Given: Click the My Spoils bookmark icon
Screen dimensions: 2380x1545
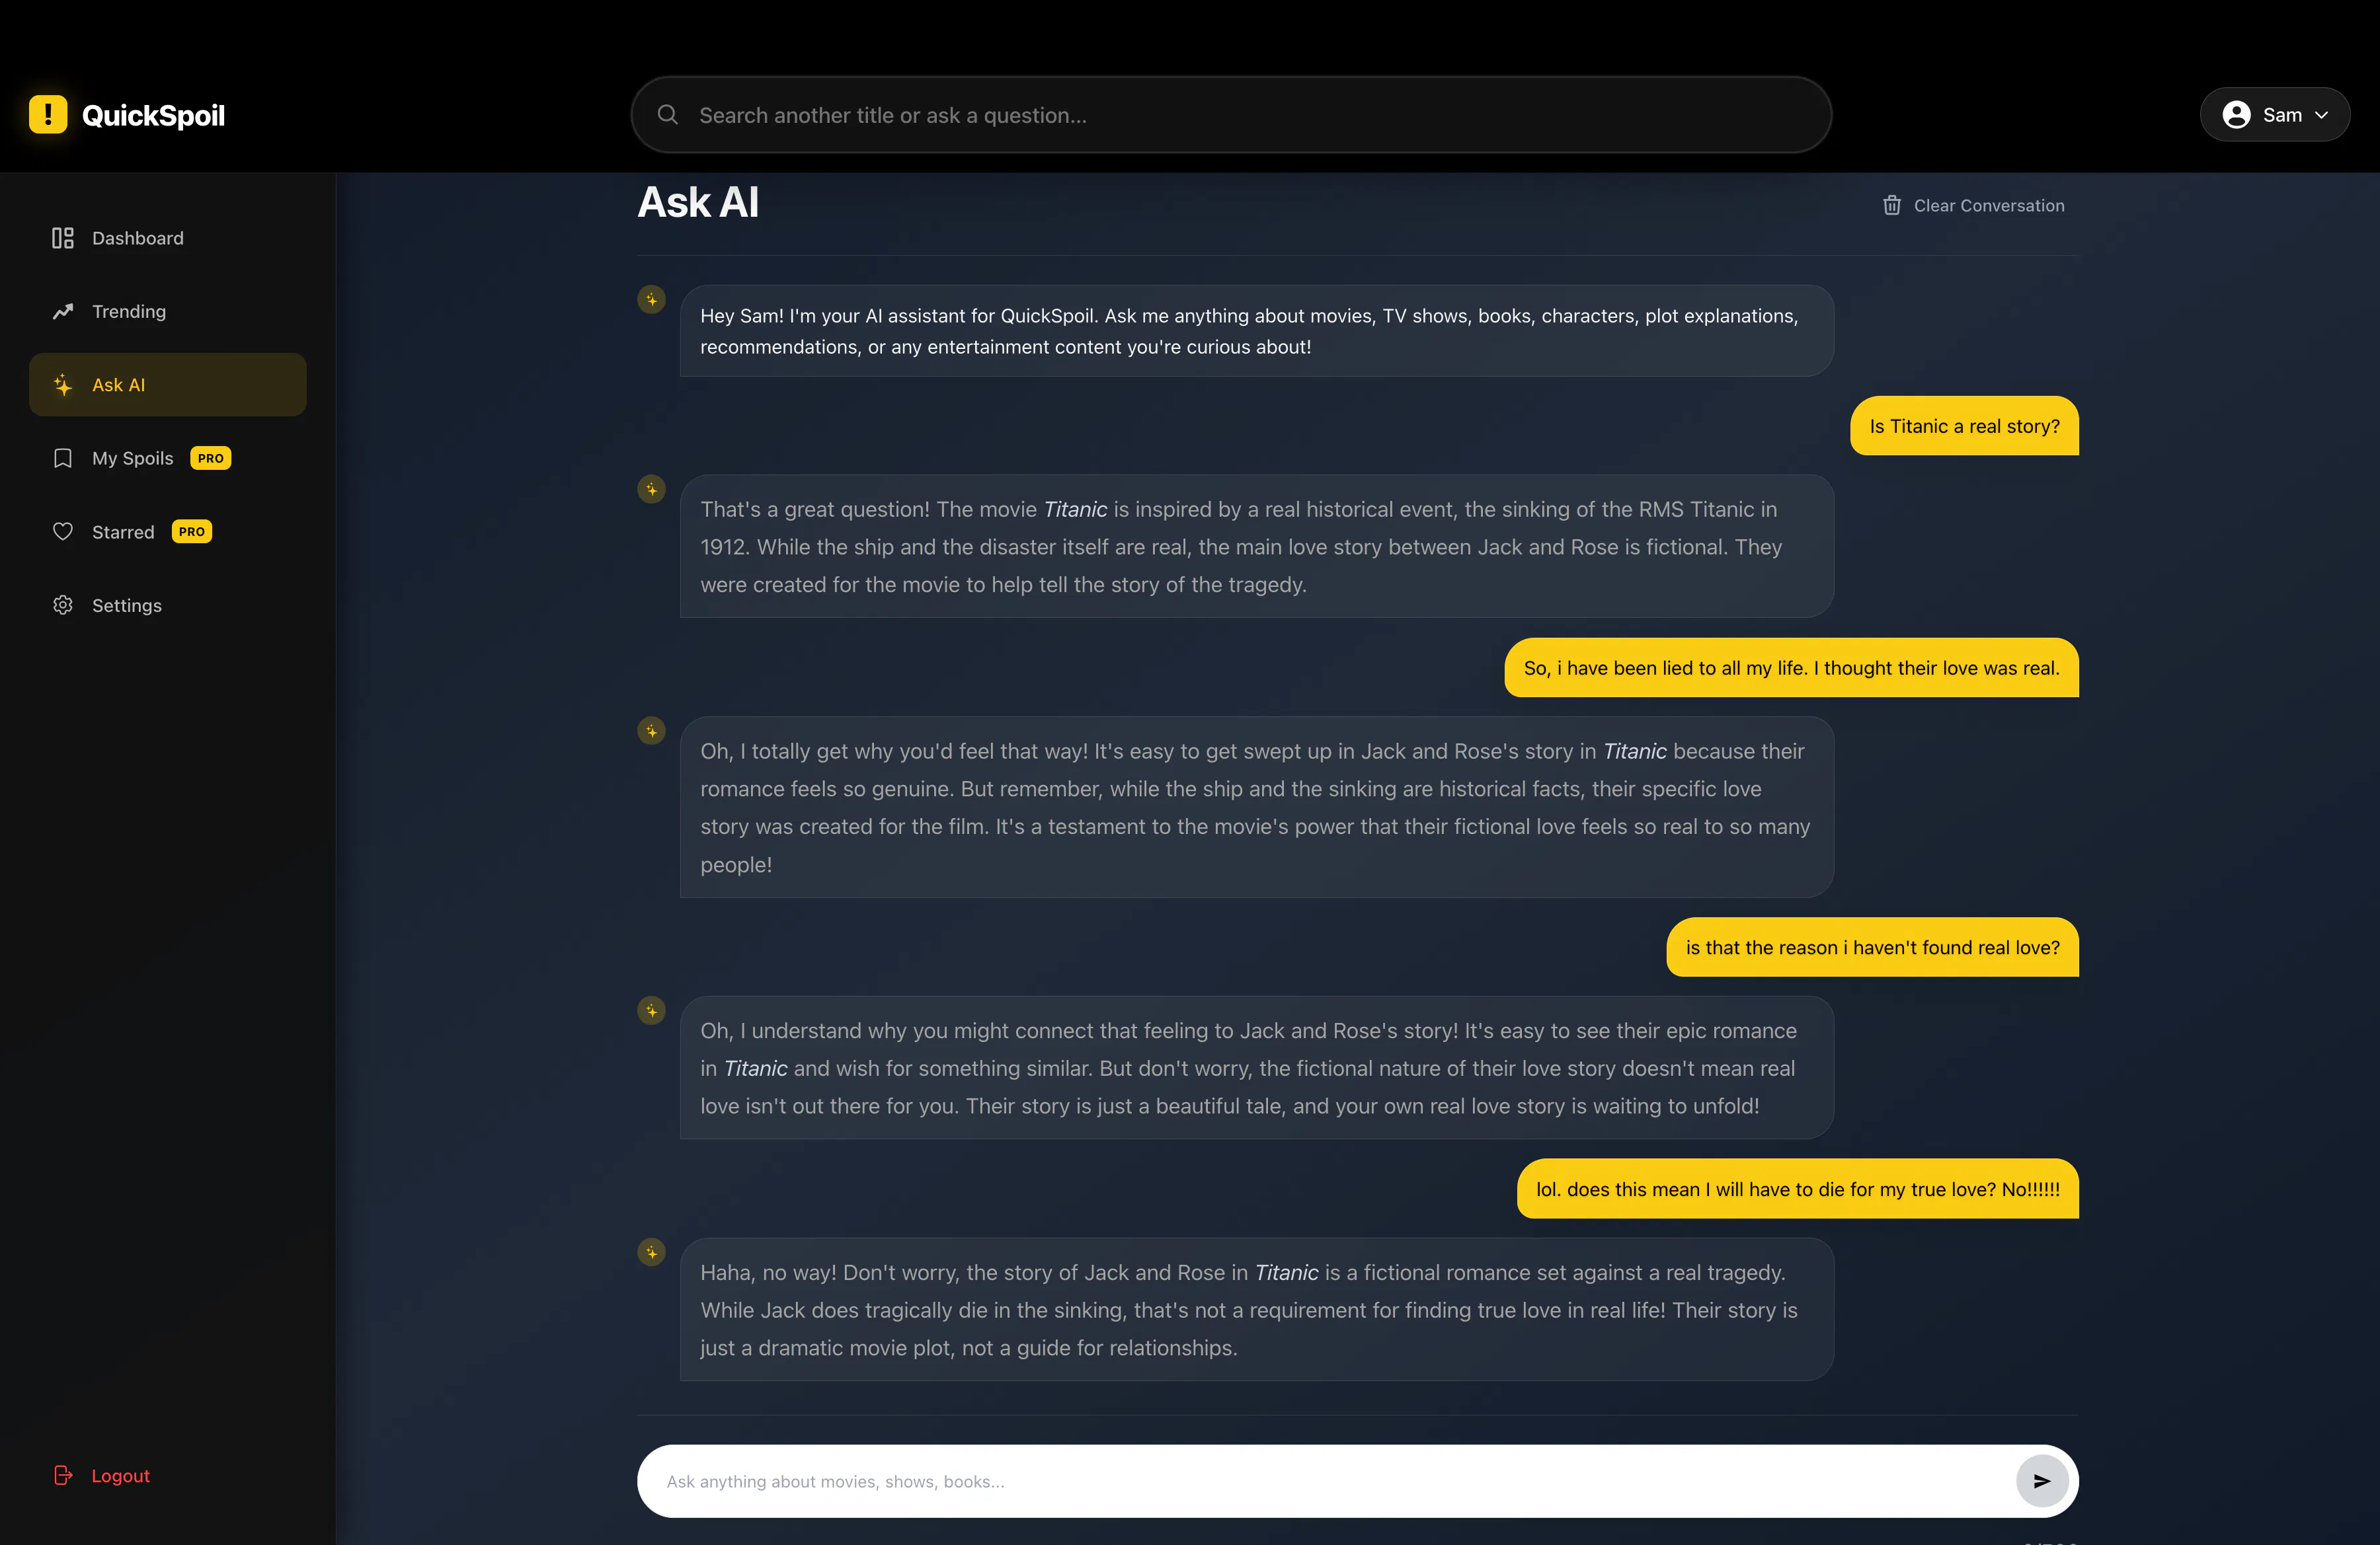Looking at the screenshot, I should pos(63,459).
